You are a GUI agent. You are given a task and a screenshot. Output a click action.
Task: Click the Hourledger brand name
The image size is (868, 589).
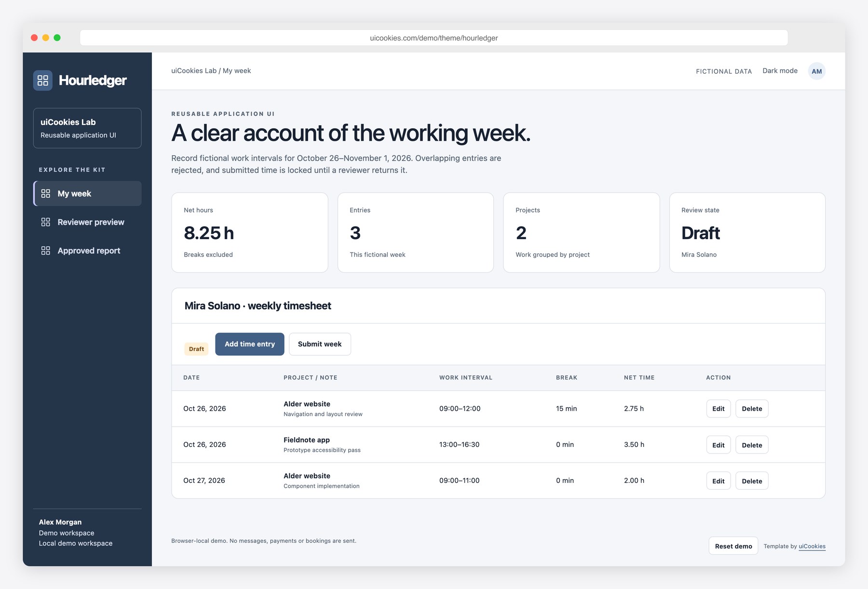tap(93, 80)
